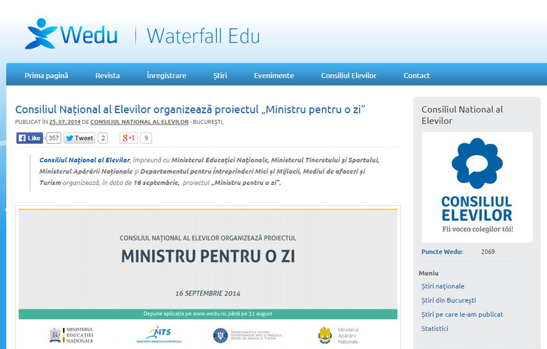Select Evenimente in the navigation bar

coord(273,76)
